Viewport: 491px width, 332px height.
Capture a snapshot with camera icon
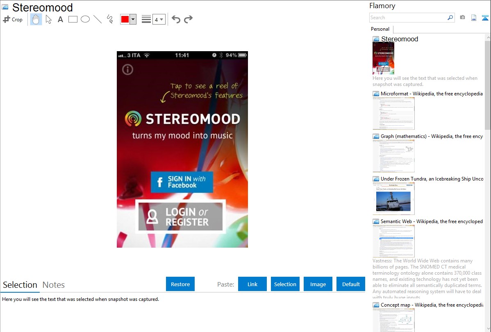(462, 18)
